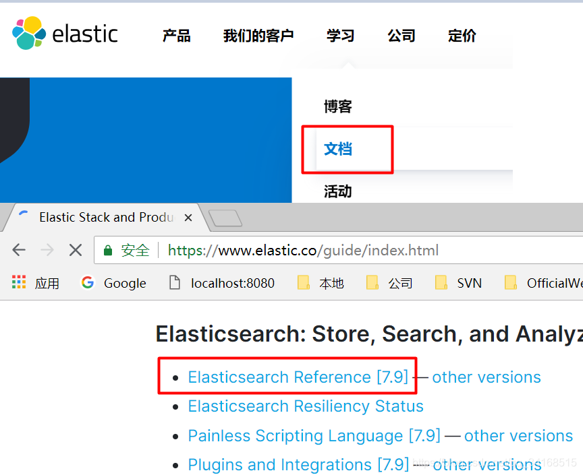The image size is (583, 475).
Task: Open the SVN bookmark folder
Action: (458, 283)
